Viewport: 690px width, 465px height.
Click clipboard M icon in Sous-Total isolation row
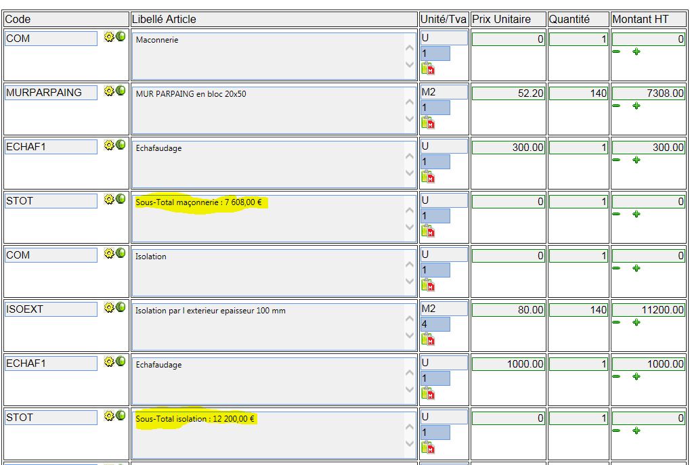pos(427,447)
